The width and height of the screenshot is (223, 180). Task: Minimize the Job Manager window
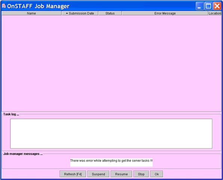pyautogui.click(x=200, y=6)
